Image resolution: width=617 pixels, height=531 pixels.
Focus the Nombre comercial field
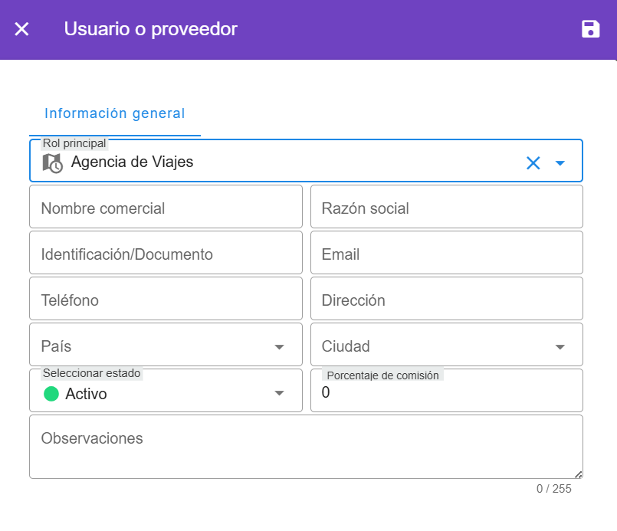pos(166,208)
